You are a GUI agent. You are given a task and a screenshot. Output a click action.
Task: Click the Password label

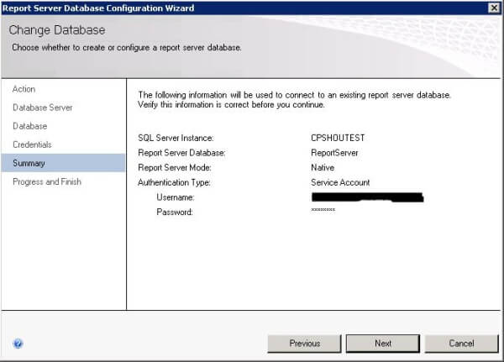175,212
